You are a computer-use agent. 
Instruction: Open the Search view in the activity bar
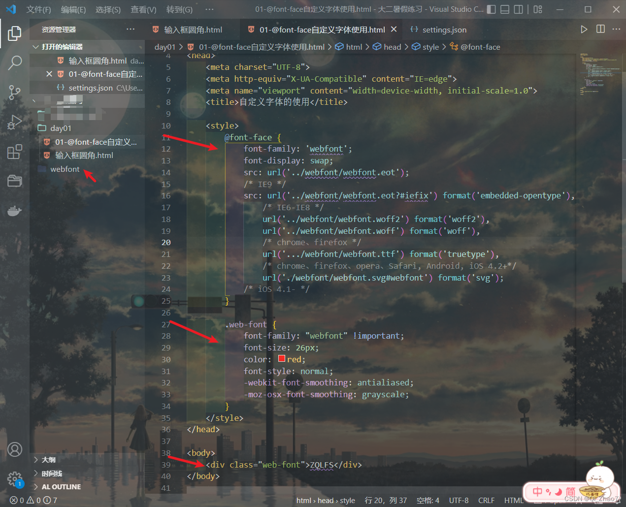(15, 63)
